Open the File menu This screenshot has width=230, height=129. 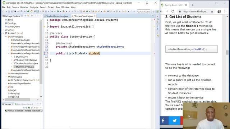click(x=4, y=7)
